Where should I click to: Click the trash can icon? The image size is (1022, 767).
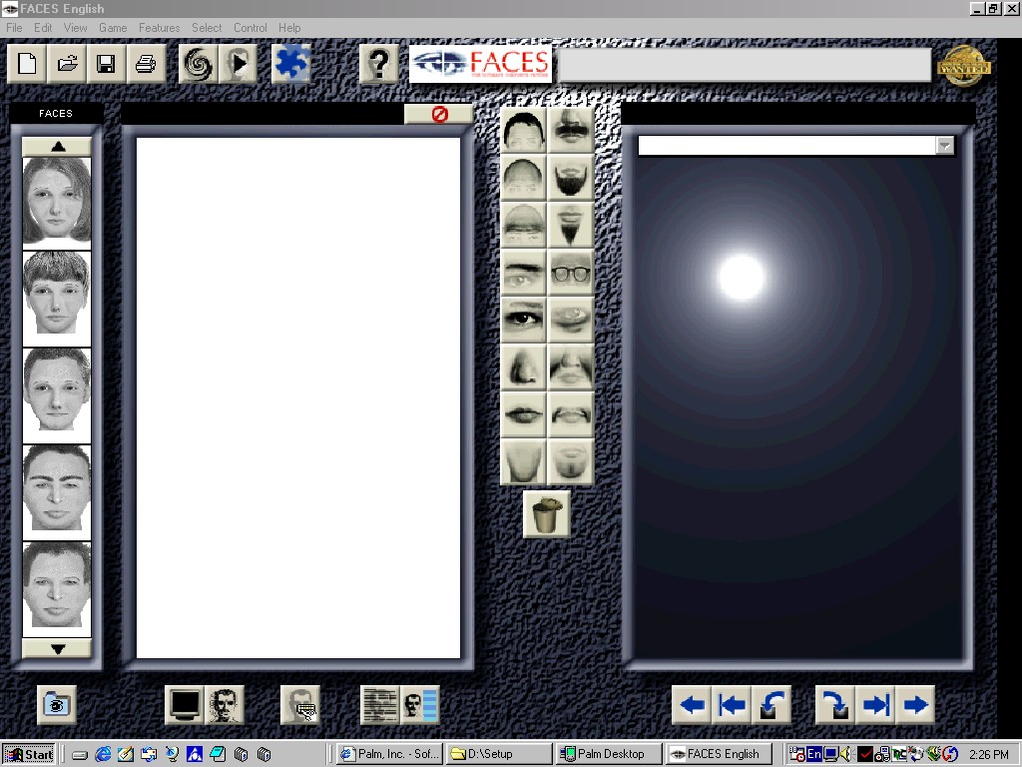click(x=546, y=515)
